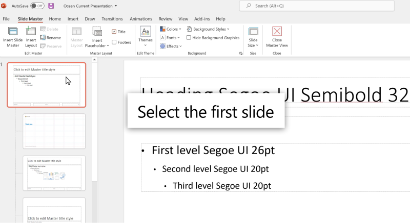Viewport: 410px width, 223px height.
Task: Open the Draw tab
Action: click(90, 19)
